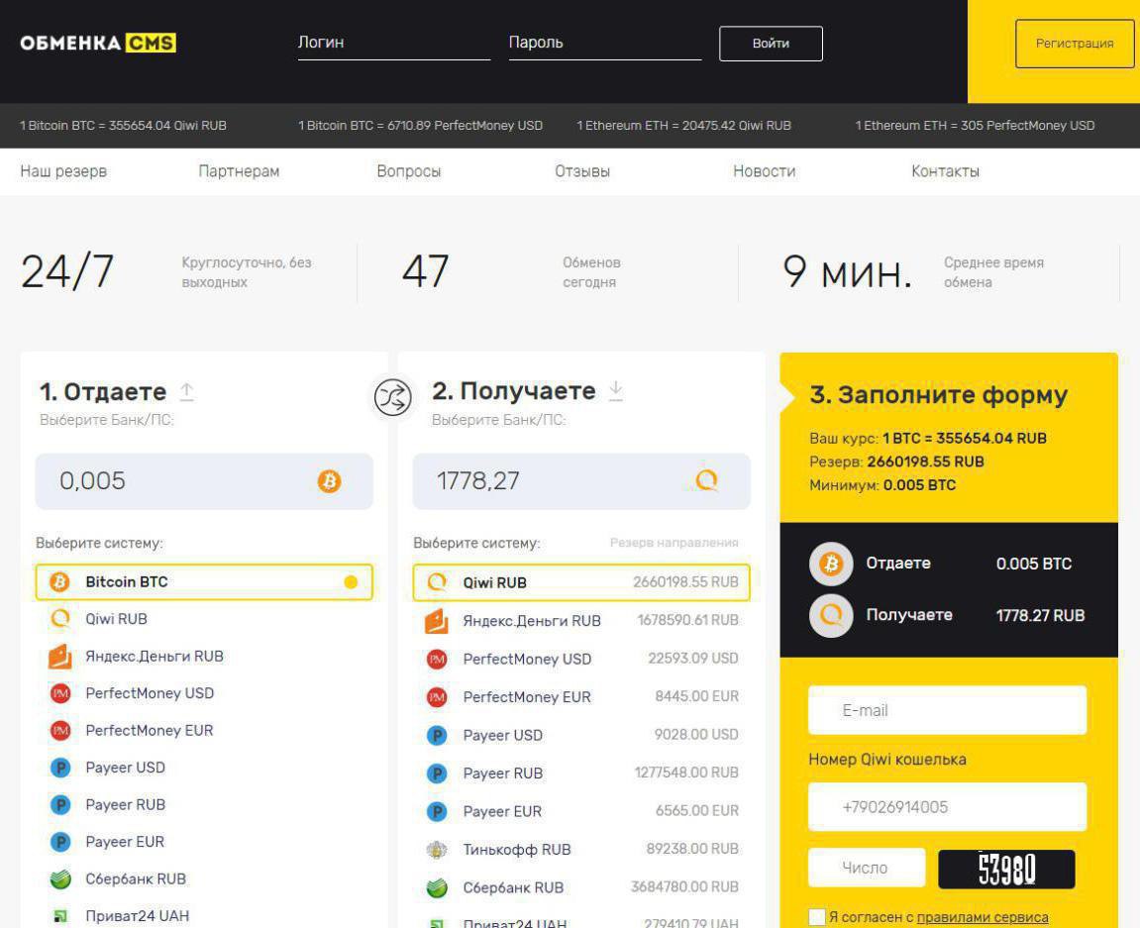
Task: Click the Payeer RUB icon in the give list
Action: point(60,804)
